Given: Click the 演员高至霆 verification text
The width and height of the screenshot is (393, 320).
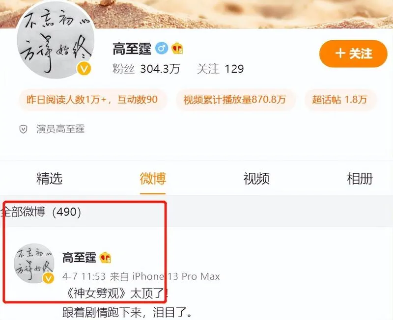Looking at the screenshot, I should coord(60,129).
